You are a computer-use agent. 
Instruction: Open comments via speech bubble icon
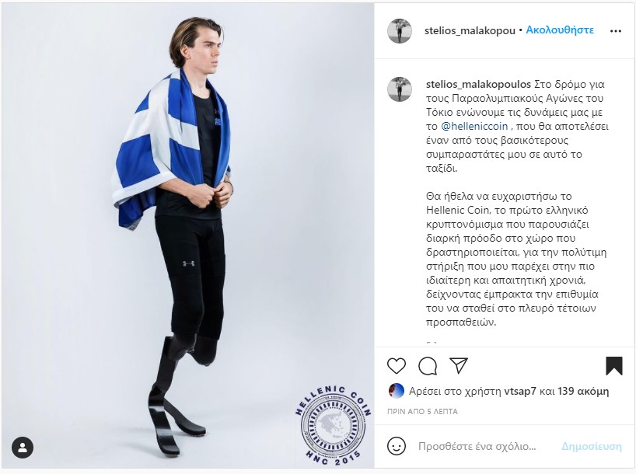428,366
